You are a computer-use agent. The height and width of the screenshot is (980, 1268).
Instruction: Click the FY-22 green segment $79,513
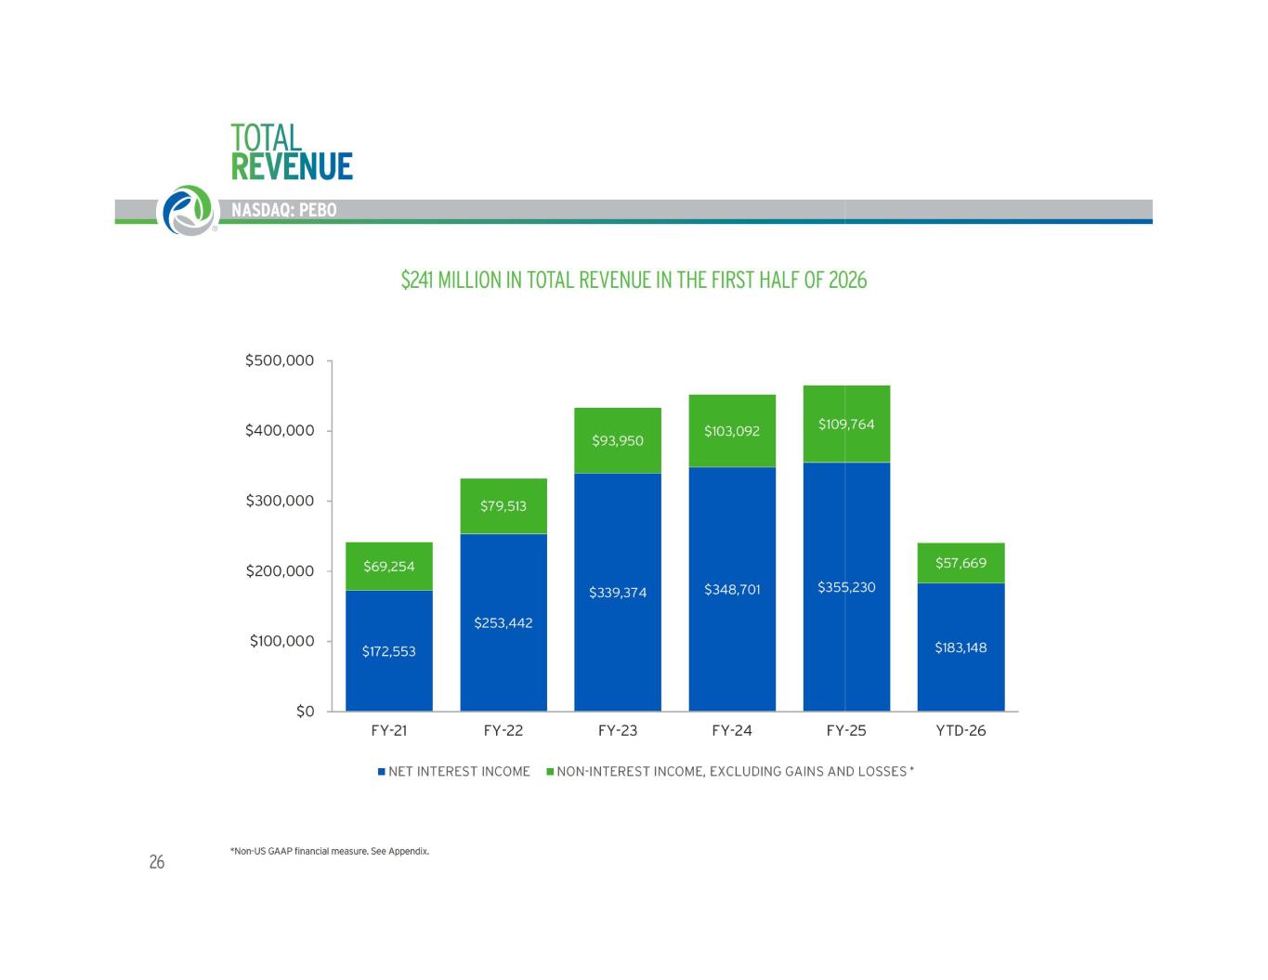coord(503,506)
